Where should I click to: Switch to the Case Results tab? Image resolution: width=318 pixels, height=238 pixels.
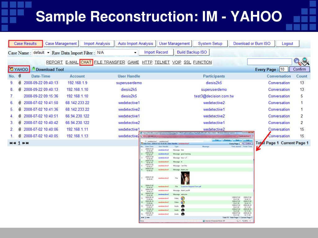(x=25, y=43)
